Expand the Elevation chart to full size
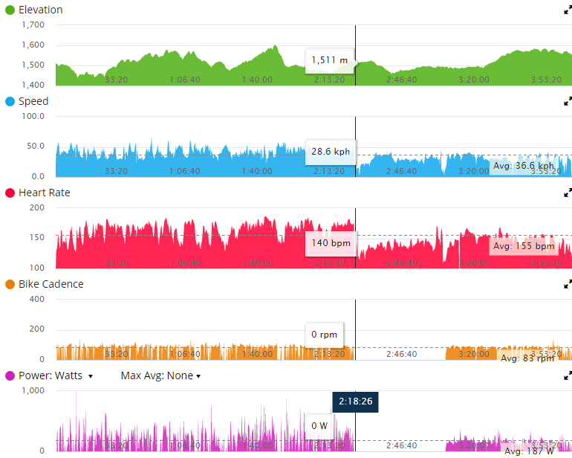 pos(568,10)
